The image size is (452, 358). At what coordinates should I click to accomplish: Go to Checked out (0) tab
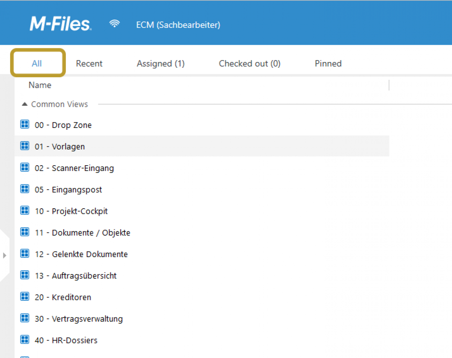pyautogui.click(x=249, y=64)
